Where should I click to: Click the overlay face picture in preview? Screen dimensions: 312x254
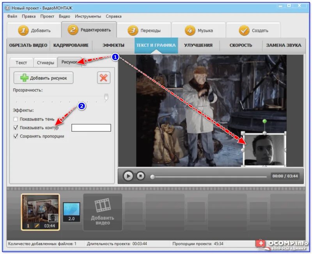[264, 150]
